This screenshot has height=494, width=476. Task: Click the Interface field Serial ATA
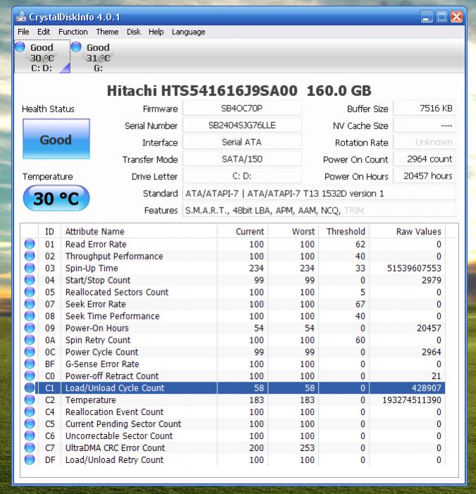(242, 142)
